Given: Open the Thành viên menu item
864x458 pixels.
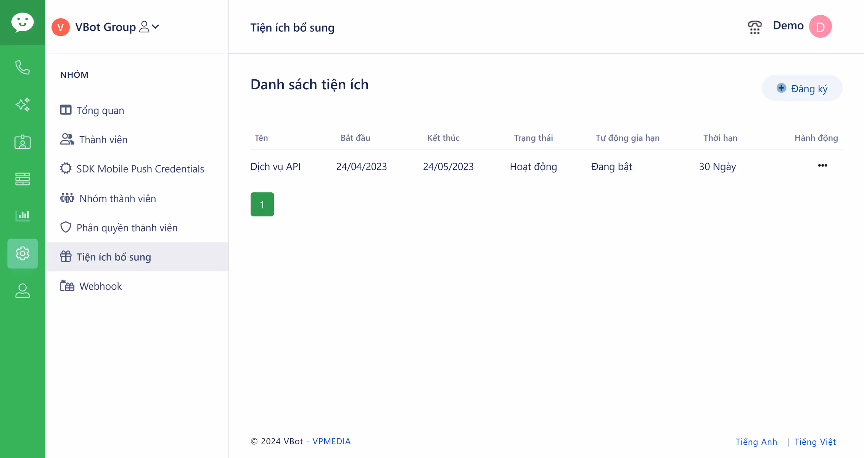Looking at the screenshot, I should click(103, 140).
